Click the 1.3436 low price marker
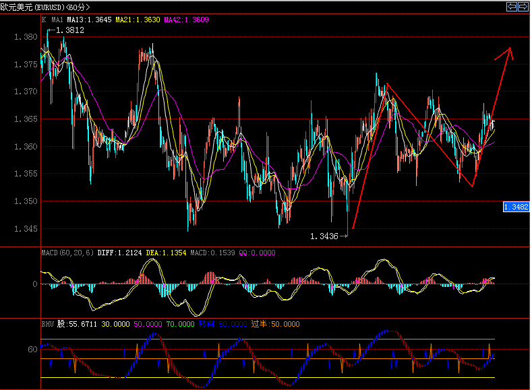The width and height of the screenshot is (532, 390). (x=324, y=236)
